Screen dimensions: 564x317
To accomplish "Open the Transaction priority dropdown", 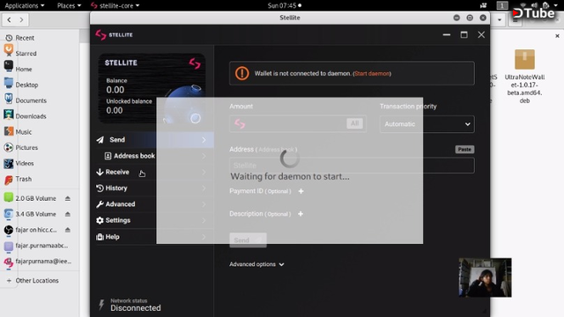I will 427,124.
